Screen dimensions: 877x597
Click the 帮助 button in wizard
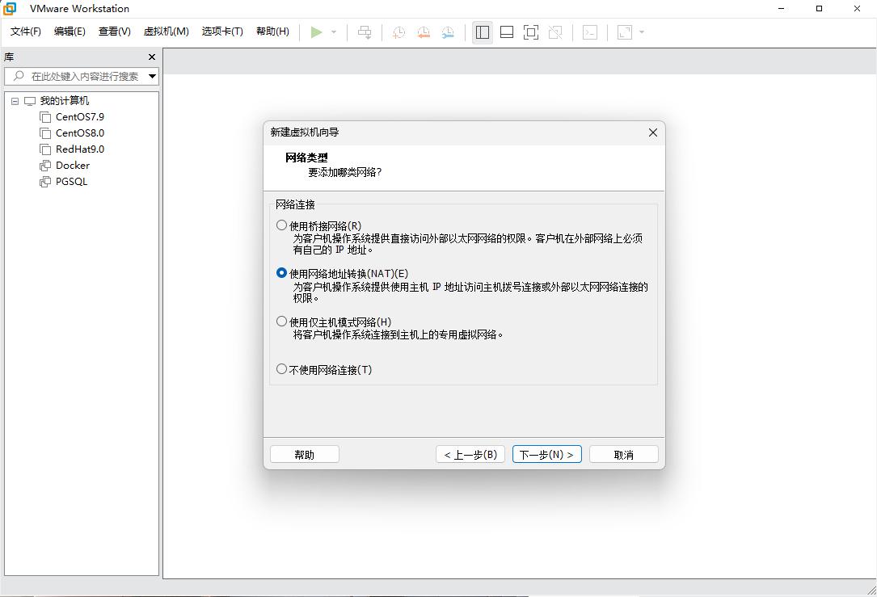click(x=304, y=455)
